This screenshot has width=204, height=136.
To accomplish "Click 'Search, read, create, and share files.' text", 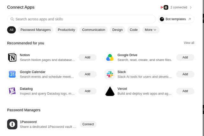I will 145,60.
